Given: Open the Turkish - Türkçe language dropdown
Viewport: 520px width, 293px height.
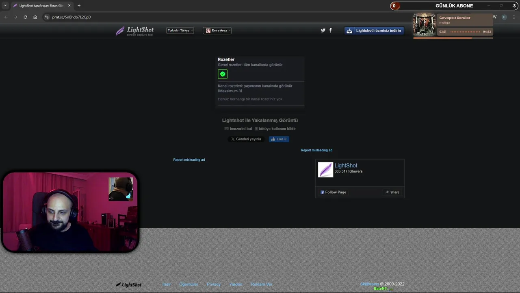Looking at the screenshot, I should tap(180, 31).
